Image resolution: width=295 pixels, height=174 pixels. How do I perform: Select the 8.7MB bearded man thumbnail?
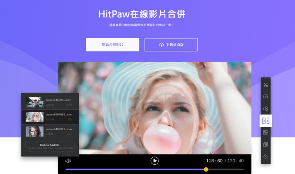pos(35,131)
